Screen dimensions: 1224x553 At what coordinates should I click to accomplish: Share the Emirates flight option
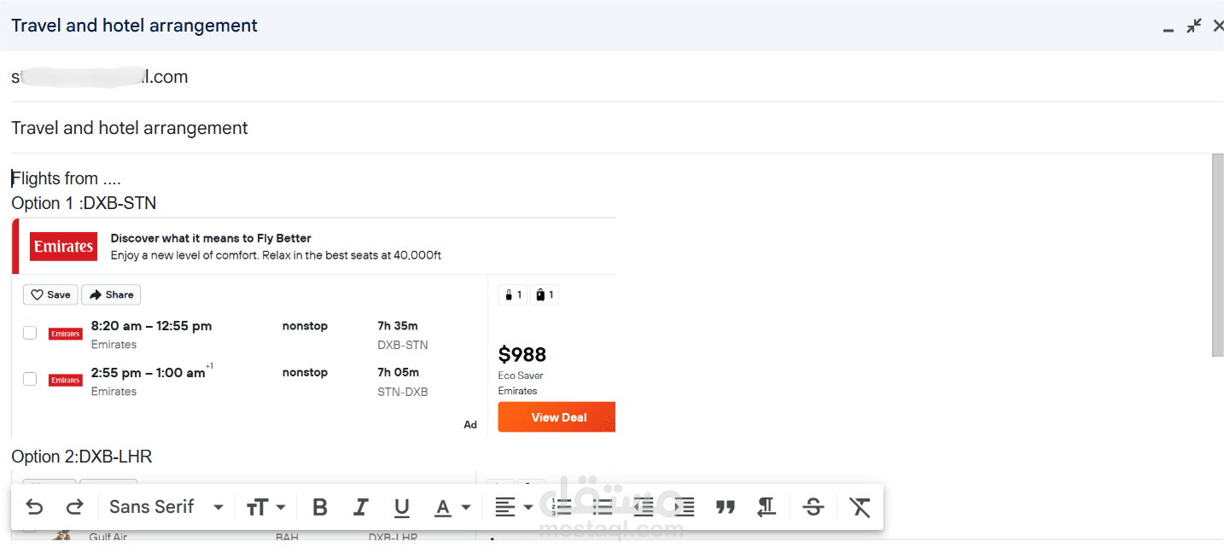(x=111, y=294)
